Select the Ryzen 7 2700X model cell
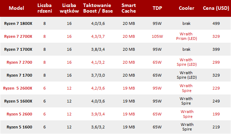This screenshot has height=134, width=231. pyautogui.click(x=18, y=36)
